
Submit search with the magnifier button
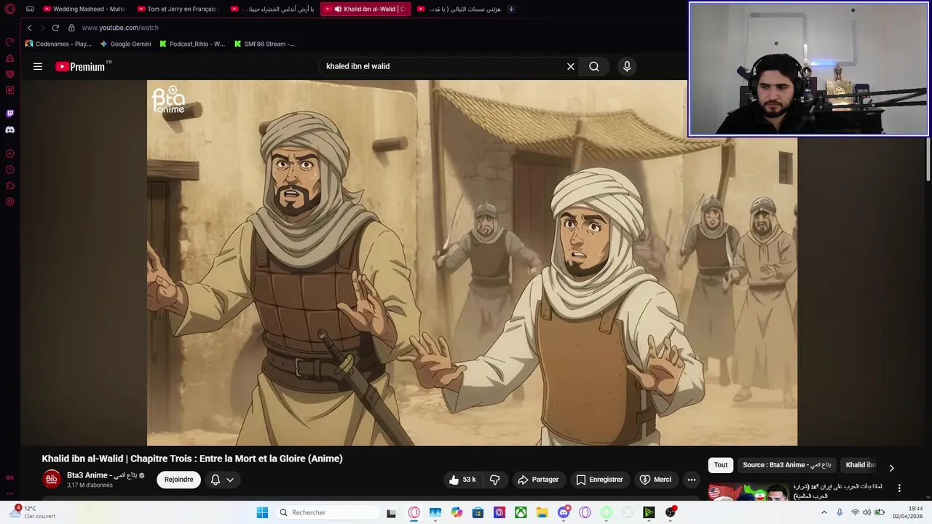594,66
